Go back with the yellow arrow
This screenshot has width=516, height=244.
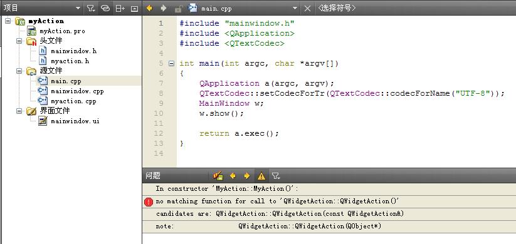(149, 8)
